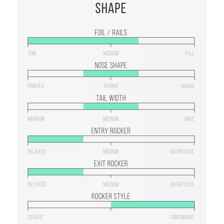Click the Nose Shape green bar segment

click(111, 73)
